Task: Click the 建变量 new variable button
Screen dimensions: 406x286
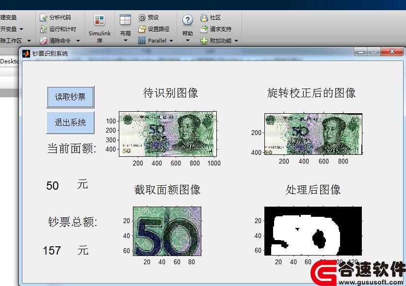Action: pos(8,17)
